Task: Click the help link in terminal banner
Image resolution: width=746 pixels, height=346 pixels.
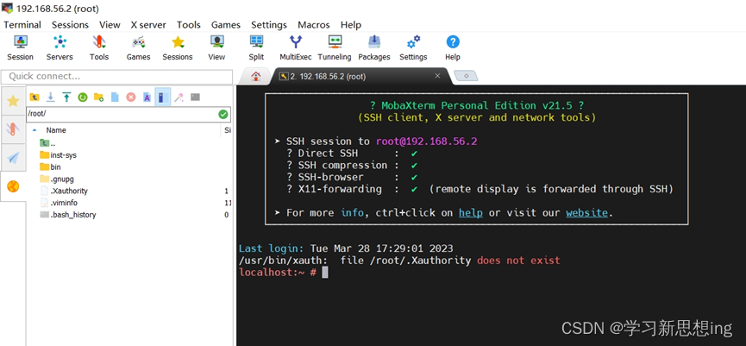Action: pos(471,213)
